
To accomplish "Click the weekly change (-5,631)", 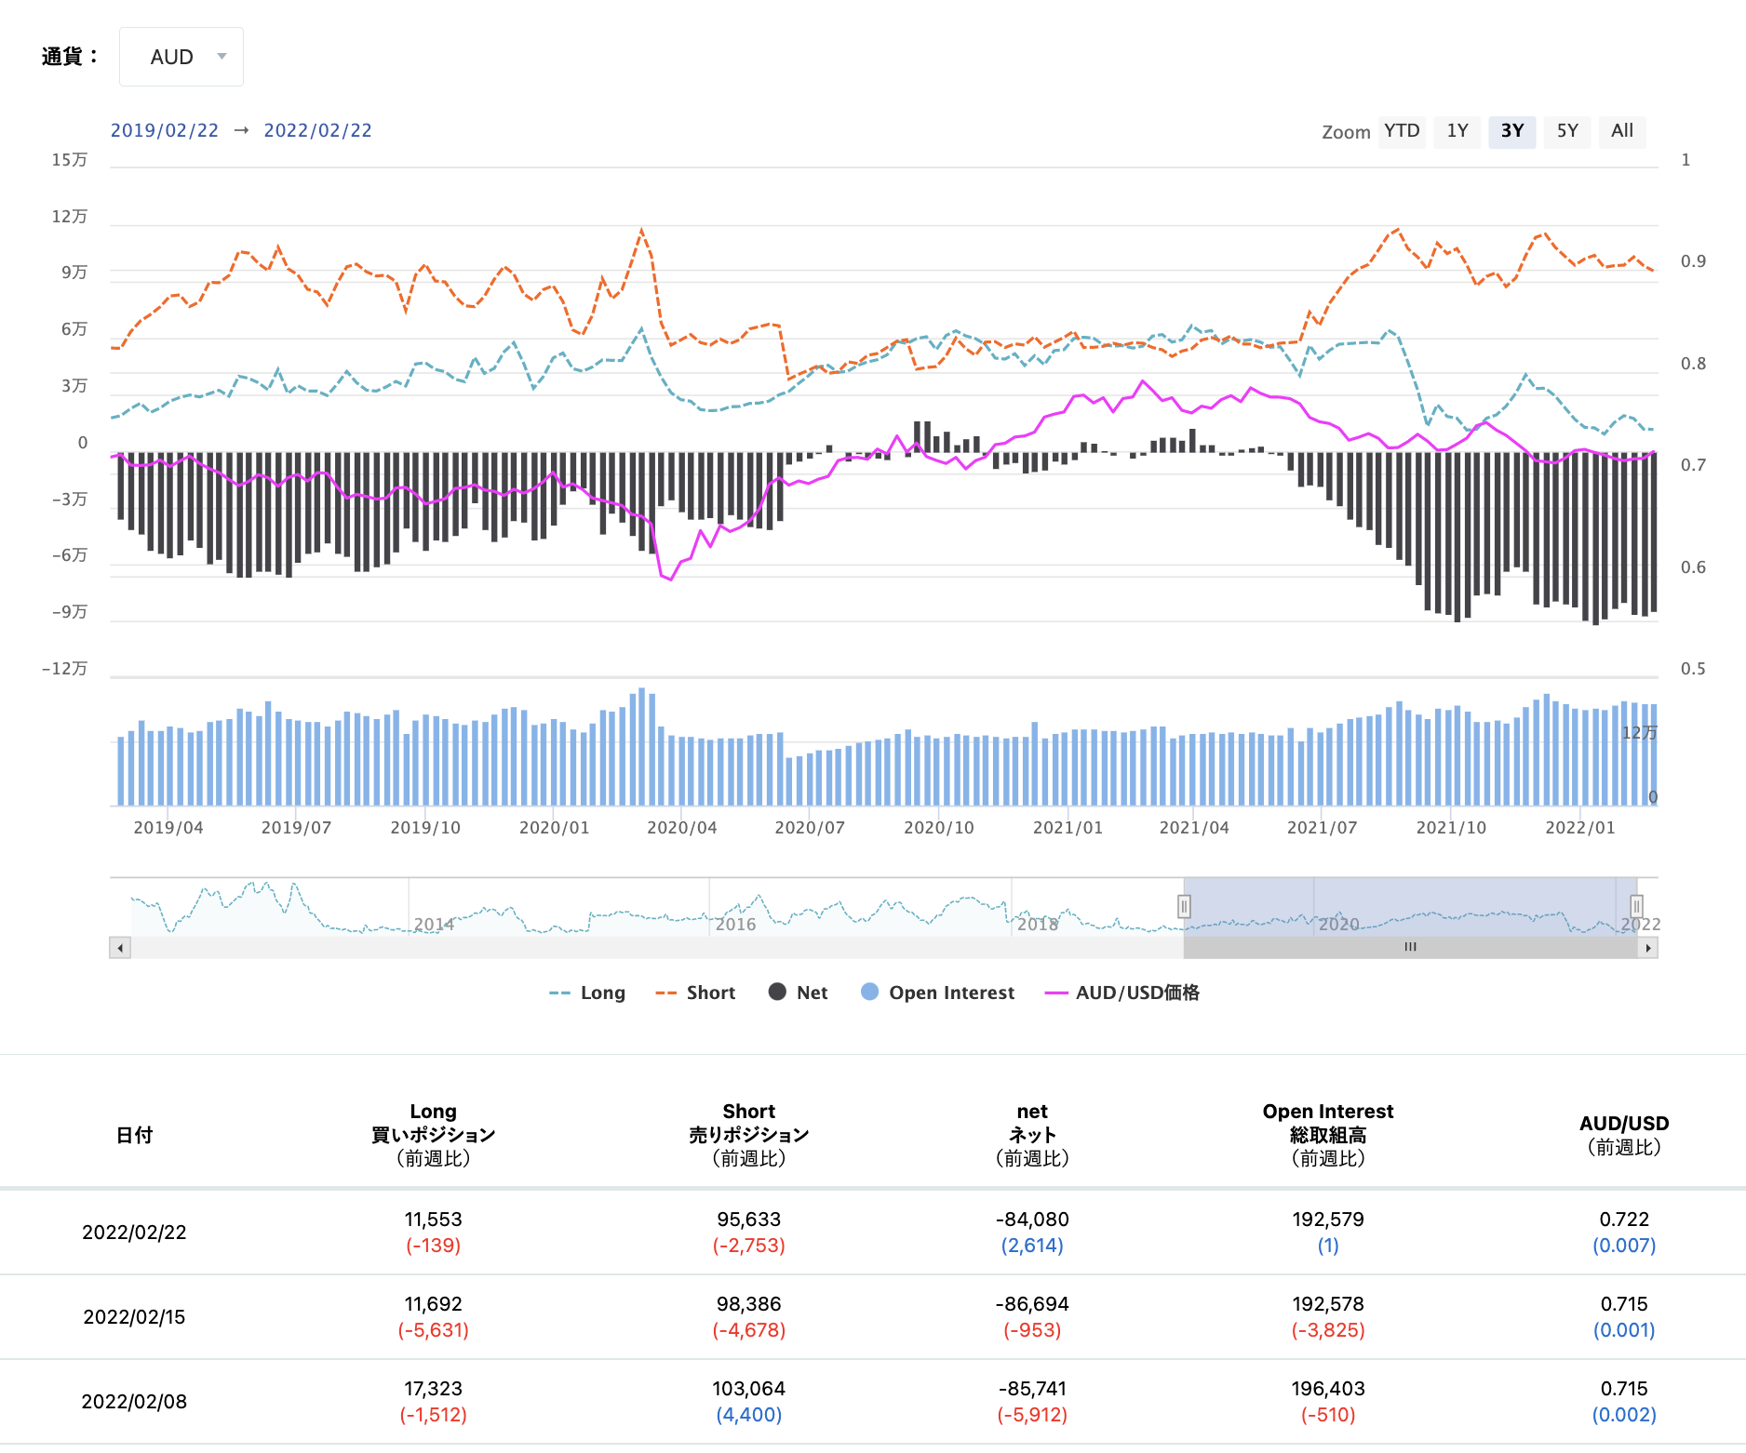I will click(x=434, y=1330).
